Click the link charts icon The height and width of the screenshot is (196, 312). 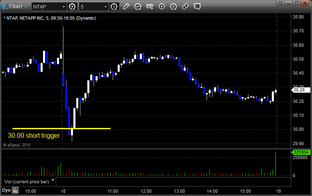[185, 7]
